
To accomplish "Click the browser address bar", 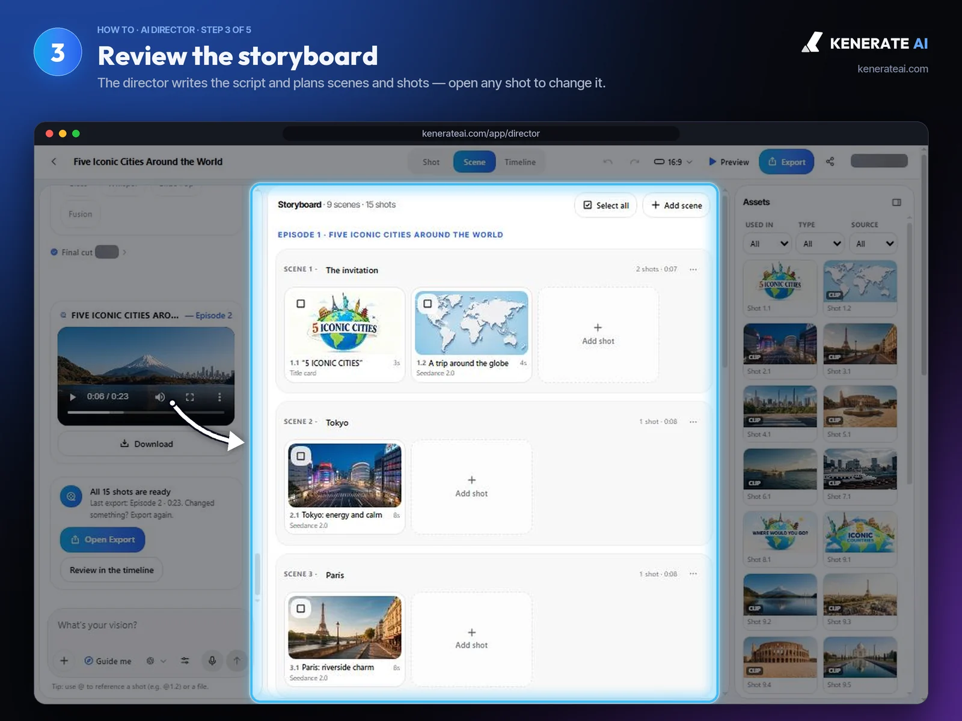I will coord(481,133).
